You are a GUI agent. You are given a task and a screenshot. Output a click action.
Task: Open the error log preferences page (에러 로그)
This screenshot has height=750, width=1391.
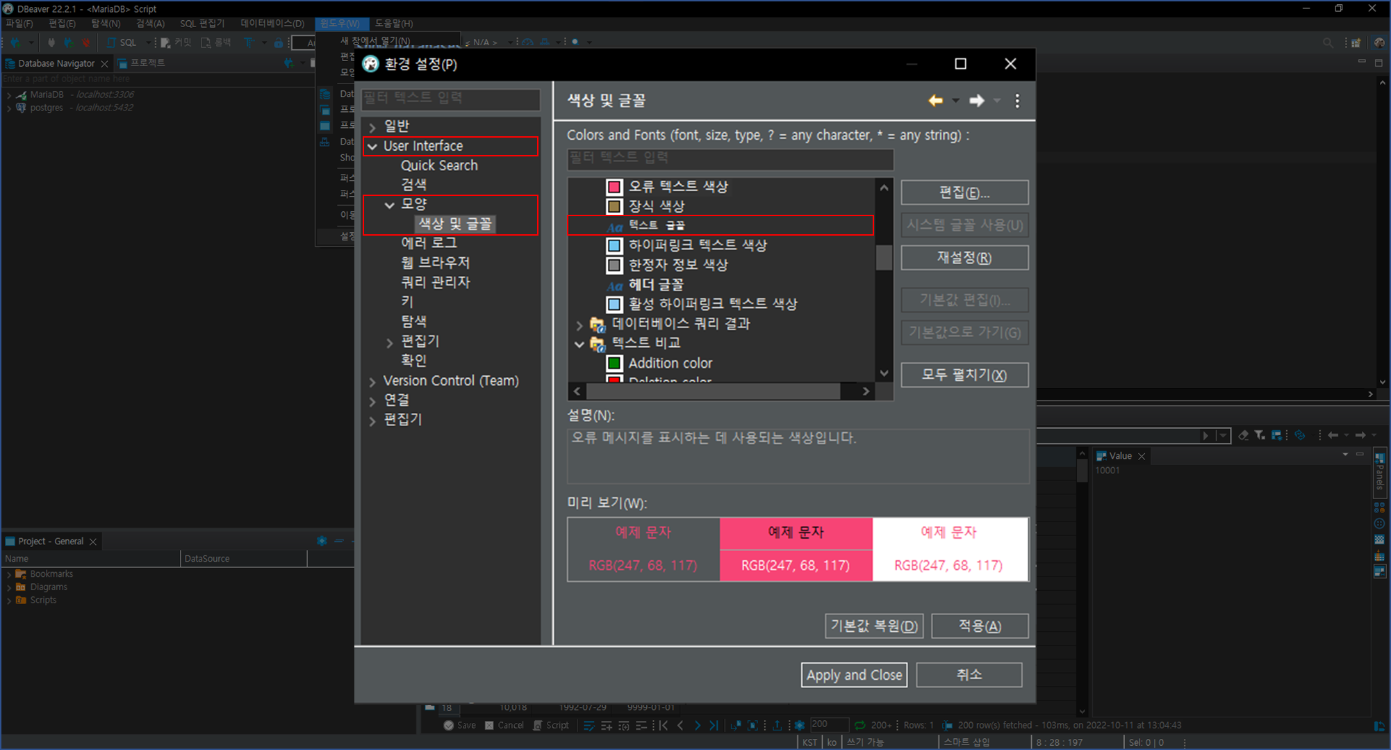pyautogui.click(x=429, y=243)
